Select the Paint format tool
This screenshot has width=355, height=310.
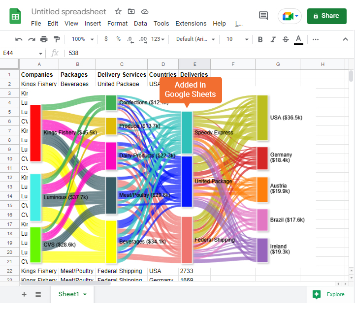pos(57,39)
